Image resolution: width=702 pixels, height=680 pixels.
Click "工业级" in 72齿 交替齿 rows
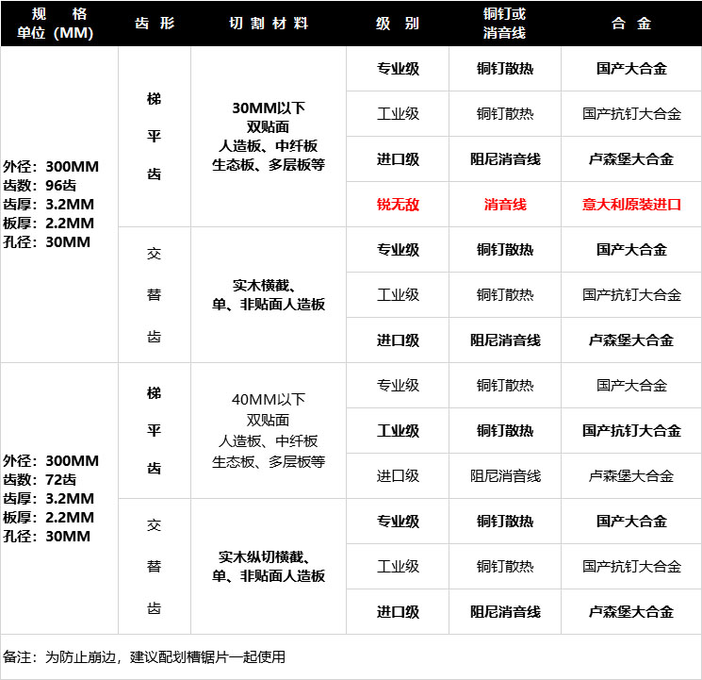pyautogui.click(x=398, y=567)
